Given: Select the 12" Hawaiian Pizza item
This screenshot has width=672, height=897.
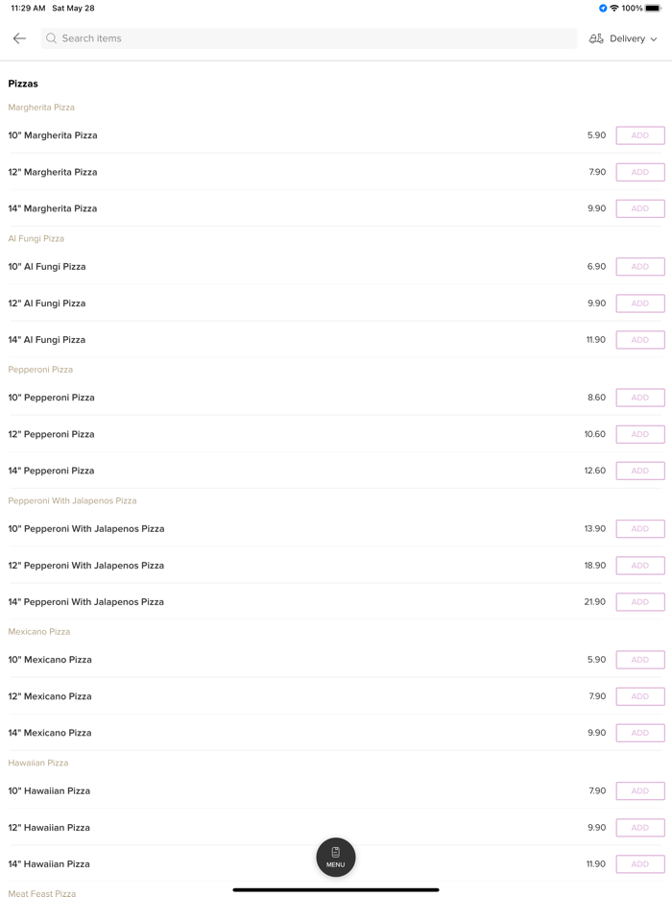Looking at the screenshot, I should coord(50,828).
